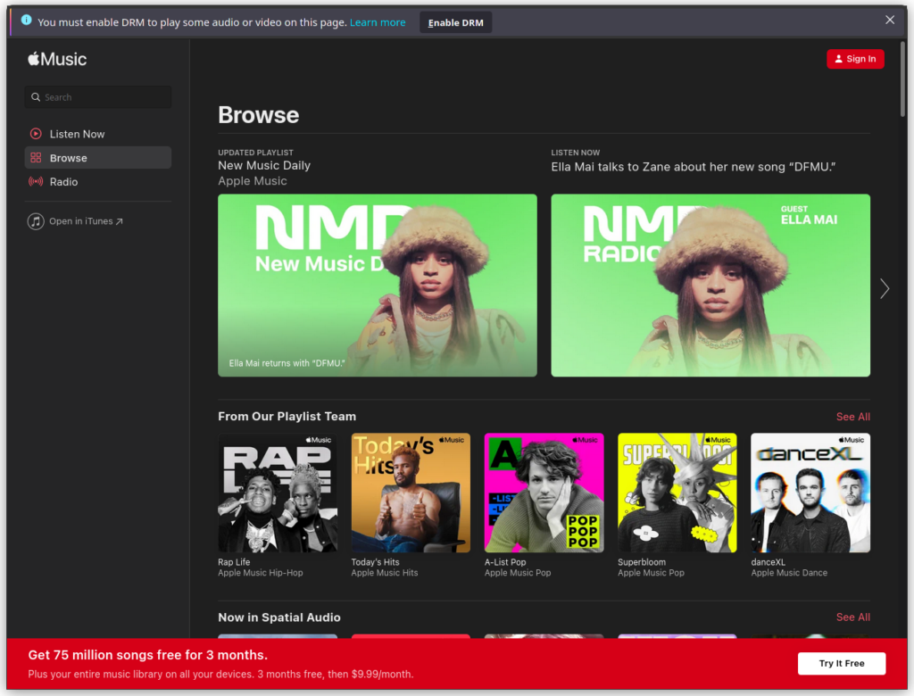Screen dimensions: 914x696
Task: Dismiss the DRM notification bar
Action: pos(890,20)
